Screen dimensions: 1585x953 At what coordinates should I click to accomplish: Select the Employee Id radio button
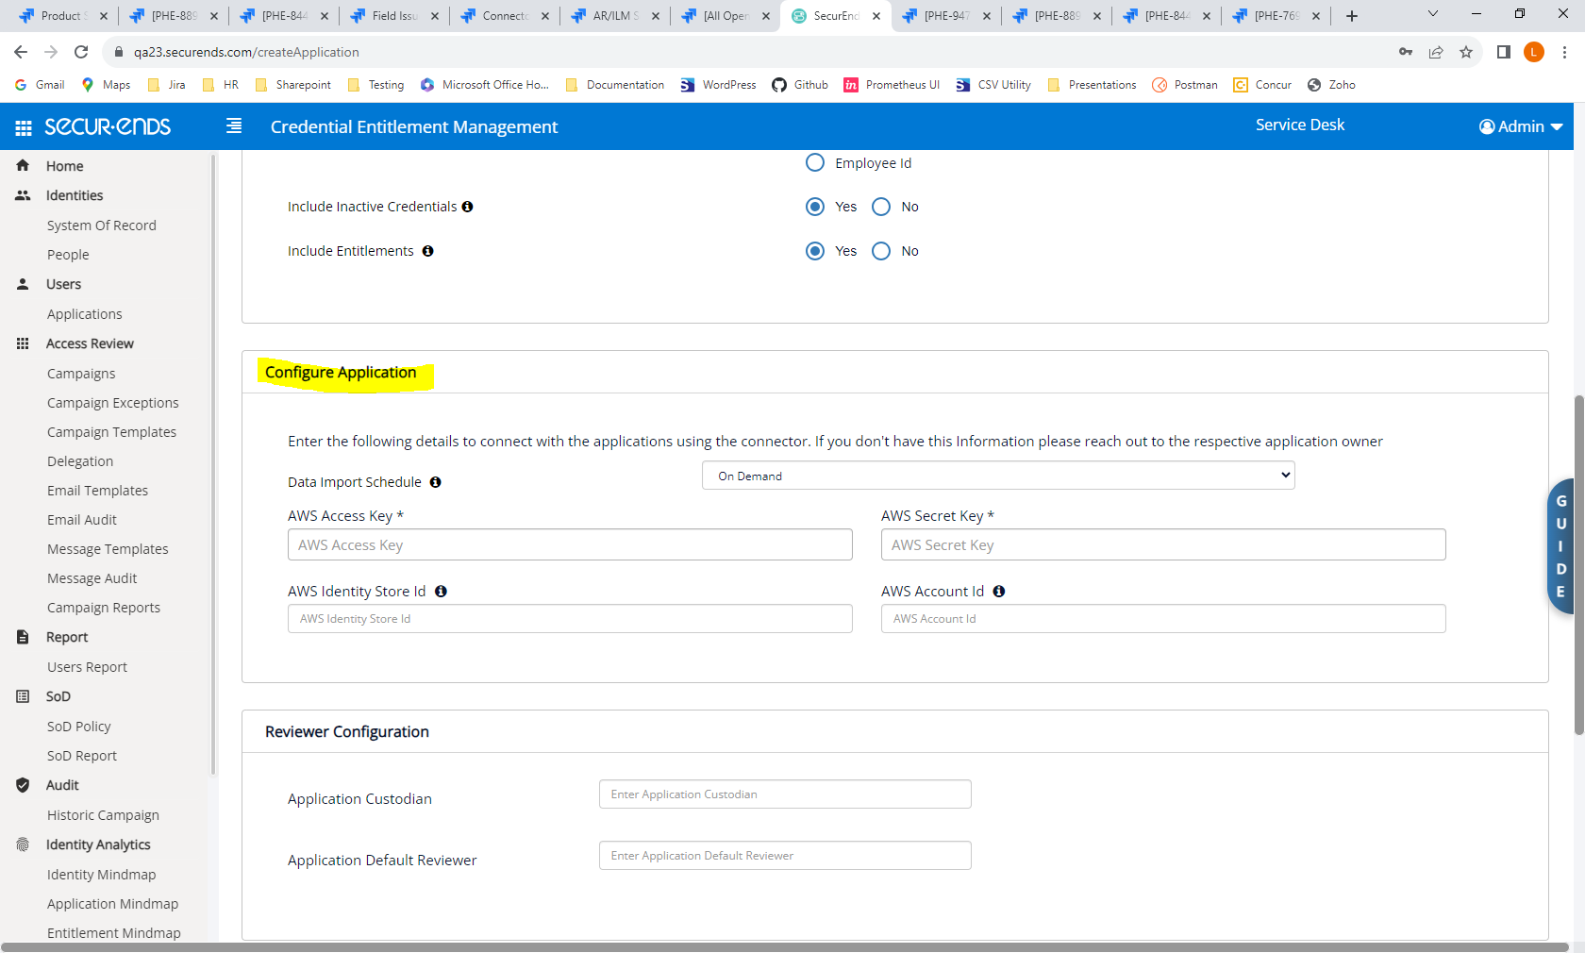(x=814, y=162)
